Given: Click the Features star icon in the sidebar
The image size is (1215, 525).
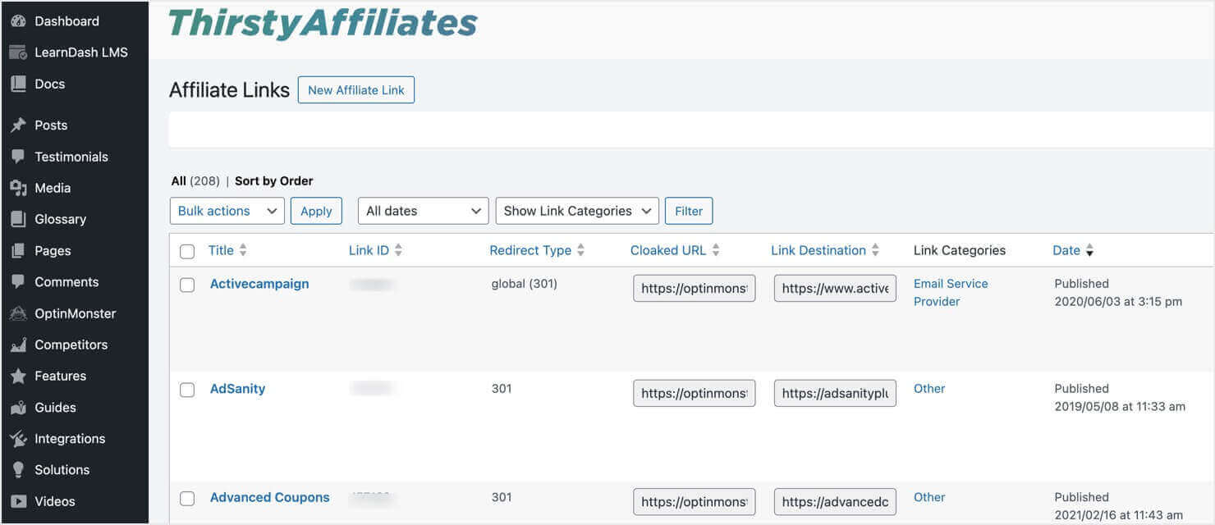Looking at the screenshot, I should pos(18,376).
